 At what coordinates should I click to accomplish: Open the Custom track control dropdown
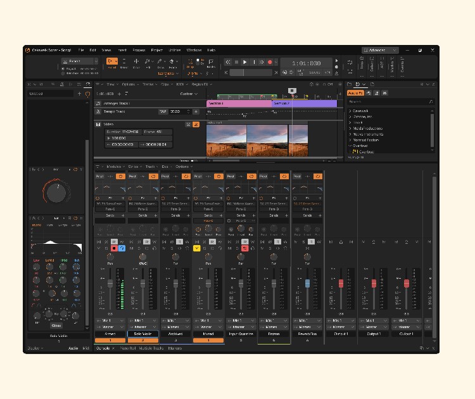pyautogui.click(x=189, y=94)
